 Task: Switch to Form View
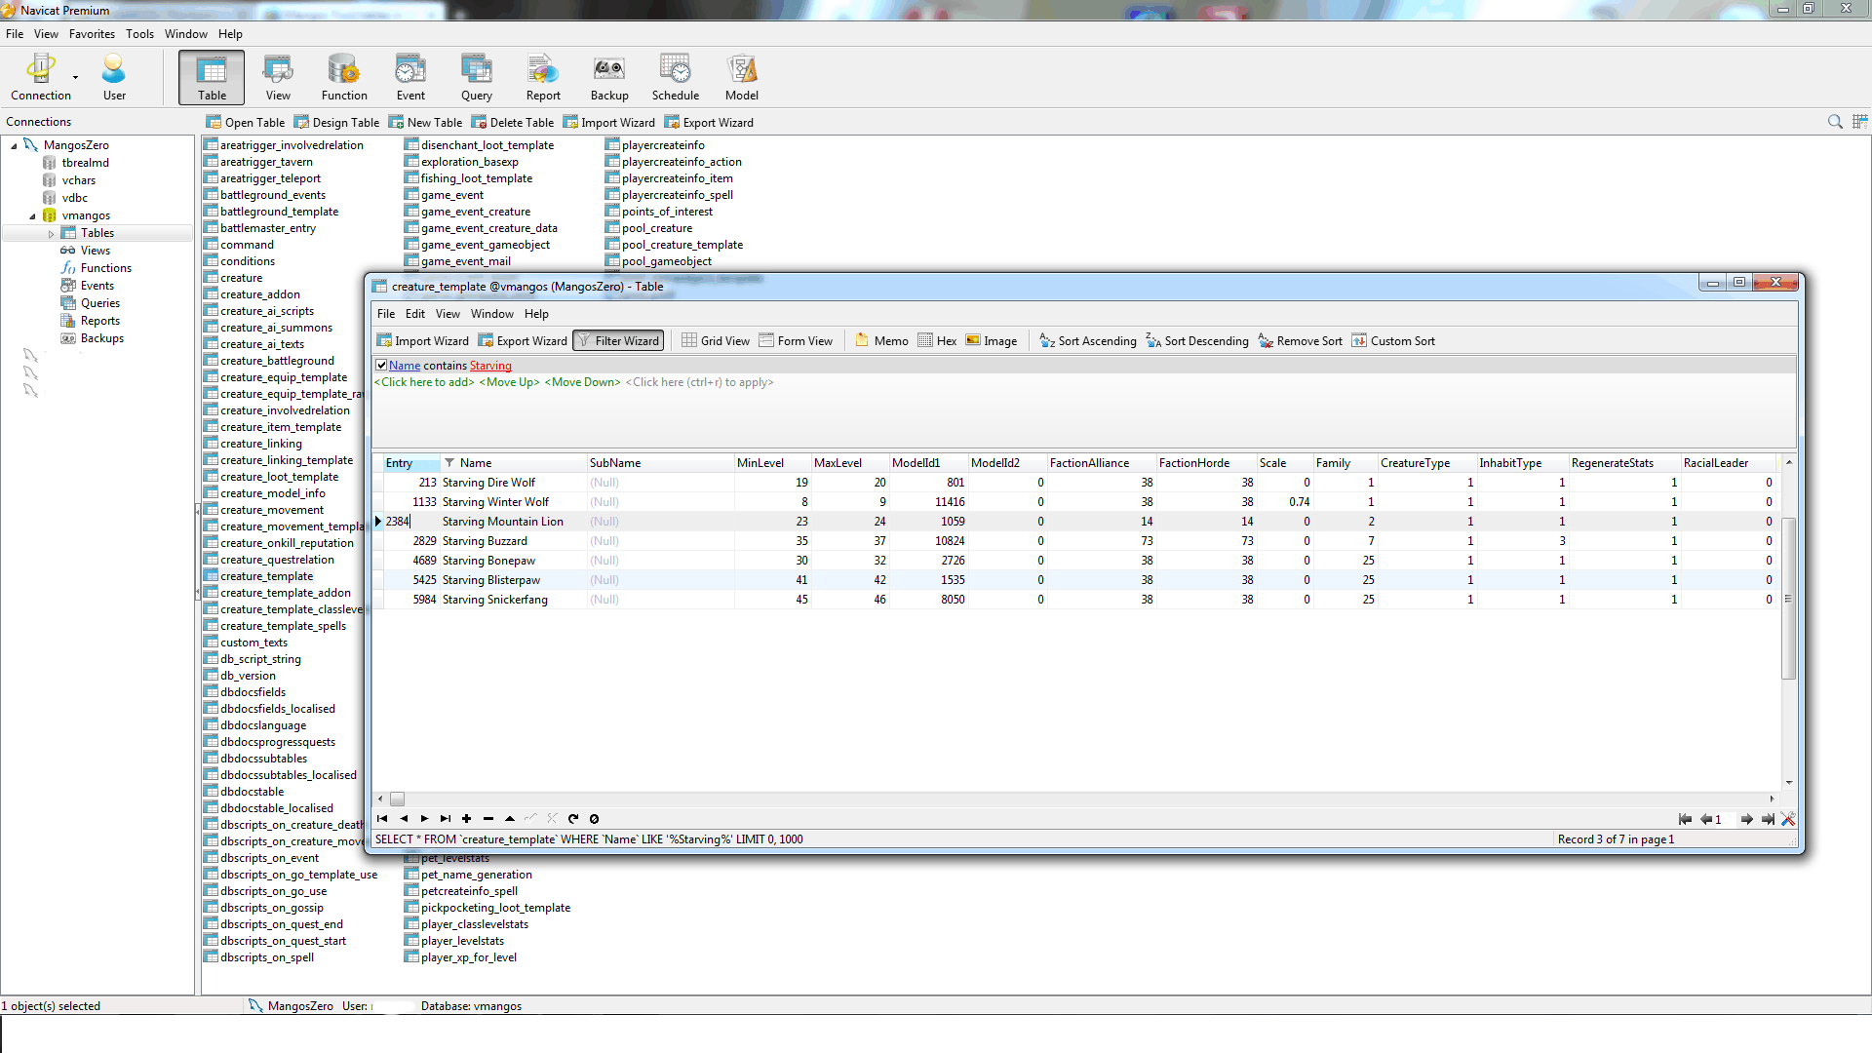tap(796, 340)
